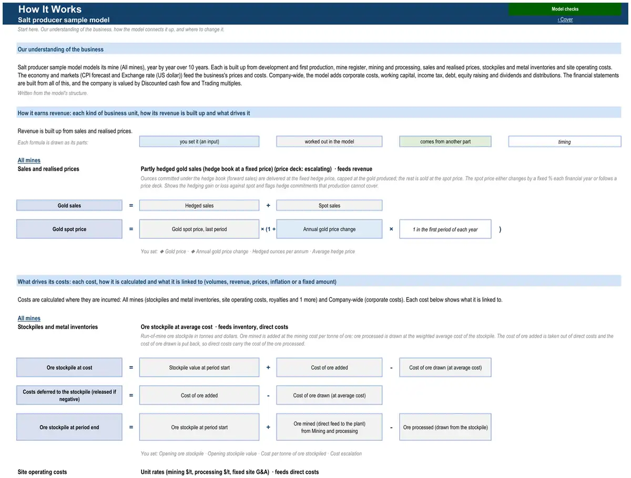Select 'Ore stockpile at average cost' heading
Screen dimensions: 631x478
215,327
